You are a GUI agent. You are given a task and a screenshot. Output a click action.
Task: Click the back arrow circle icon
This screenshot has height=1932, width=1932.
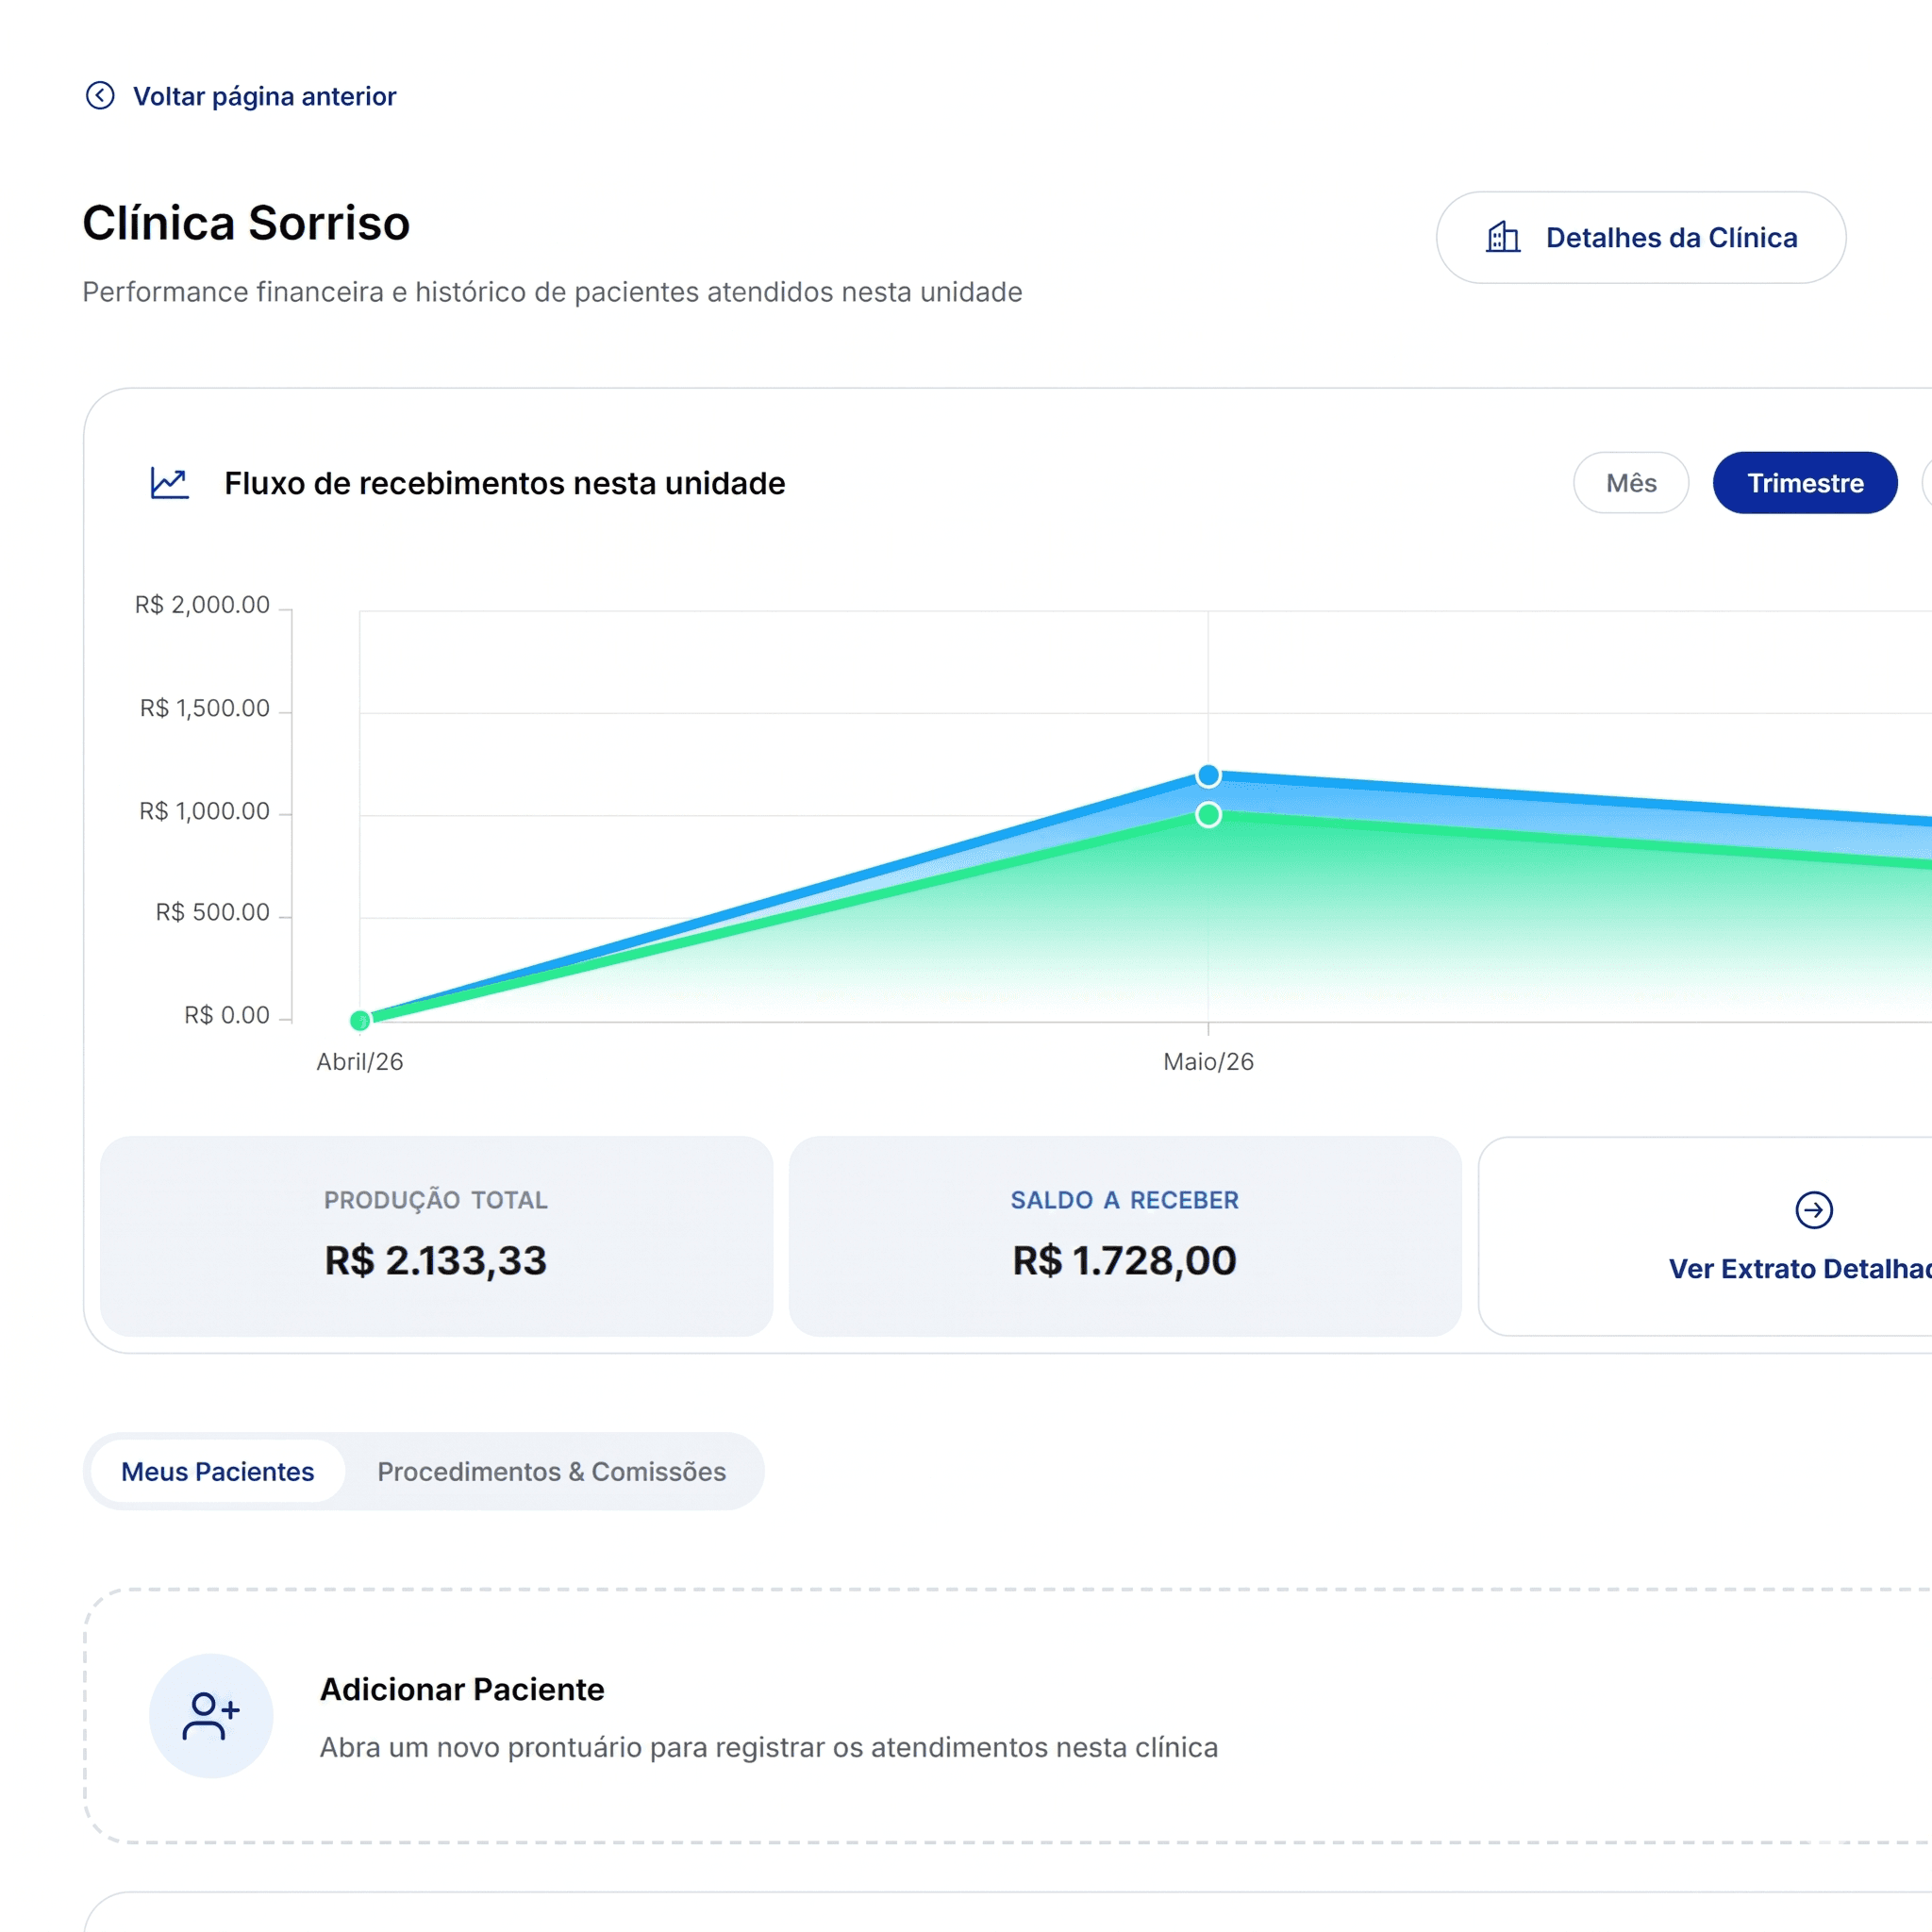[100, 96]
